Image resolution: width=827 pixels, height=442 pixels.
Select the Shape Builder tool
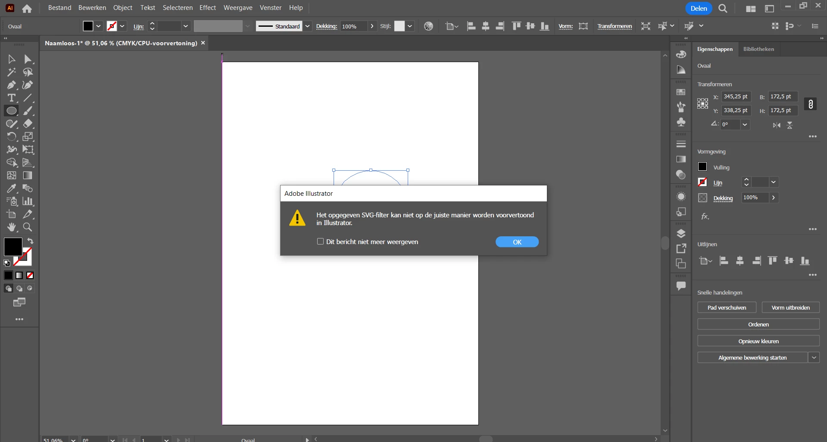(12, 163)
